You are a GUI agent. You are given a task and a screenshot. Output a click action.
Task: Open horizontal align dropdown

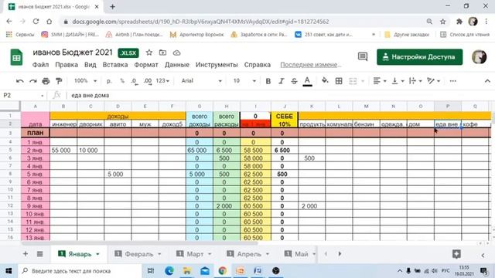point(380,81)
